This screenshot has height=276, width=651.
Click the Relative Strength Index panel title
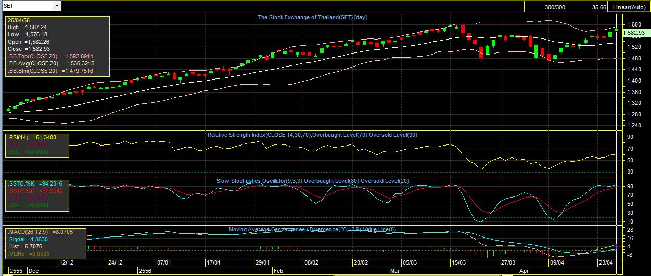tap(312, 135)
